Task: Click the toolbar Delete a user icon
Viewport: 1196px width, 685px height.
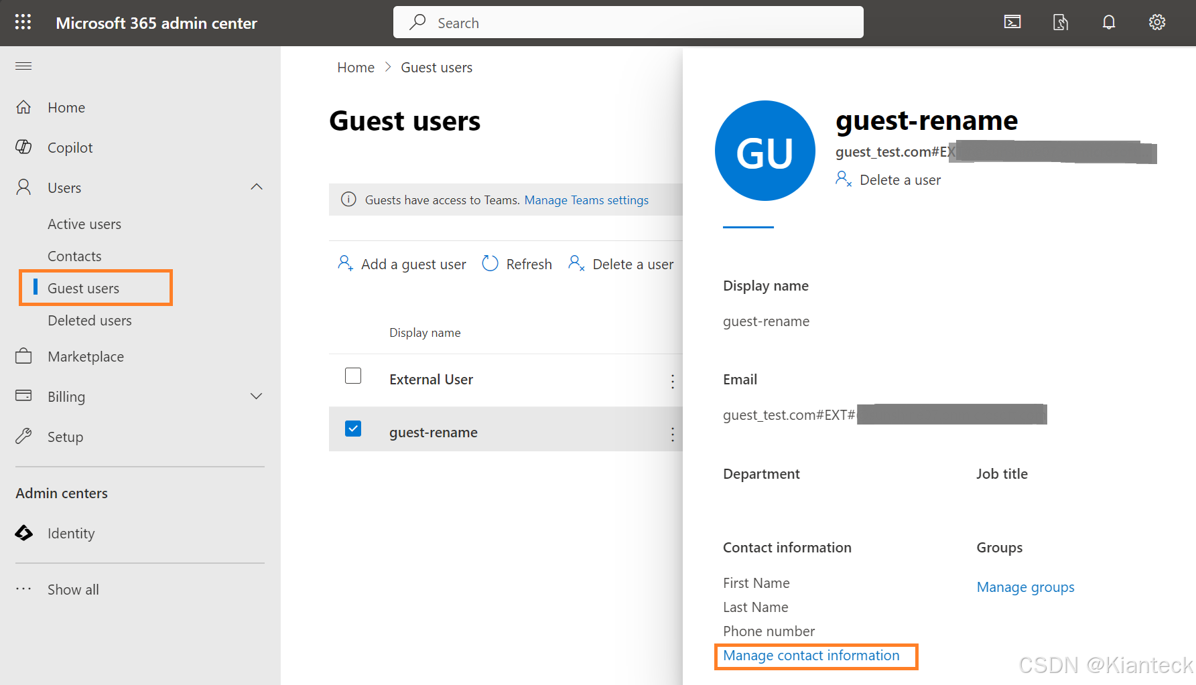Action: pyautogui.click(x=576, y=264)
